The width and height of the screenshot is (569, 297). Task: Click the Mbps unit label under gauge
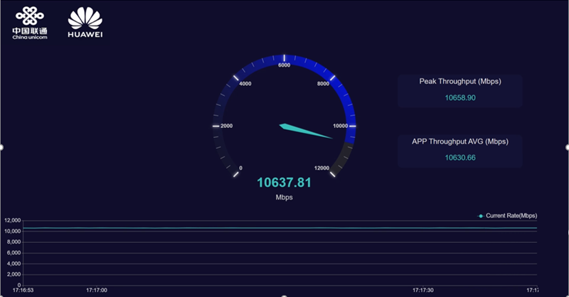[x=284, y=198]
